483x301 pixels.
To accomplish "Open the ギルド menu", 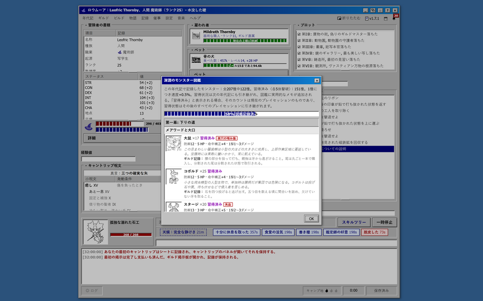I will pyautogui.click(x=104, y=18).
